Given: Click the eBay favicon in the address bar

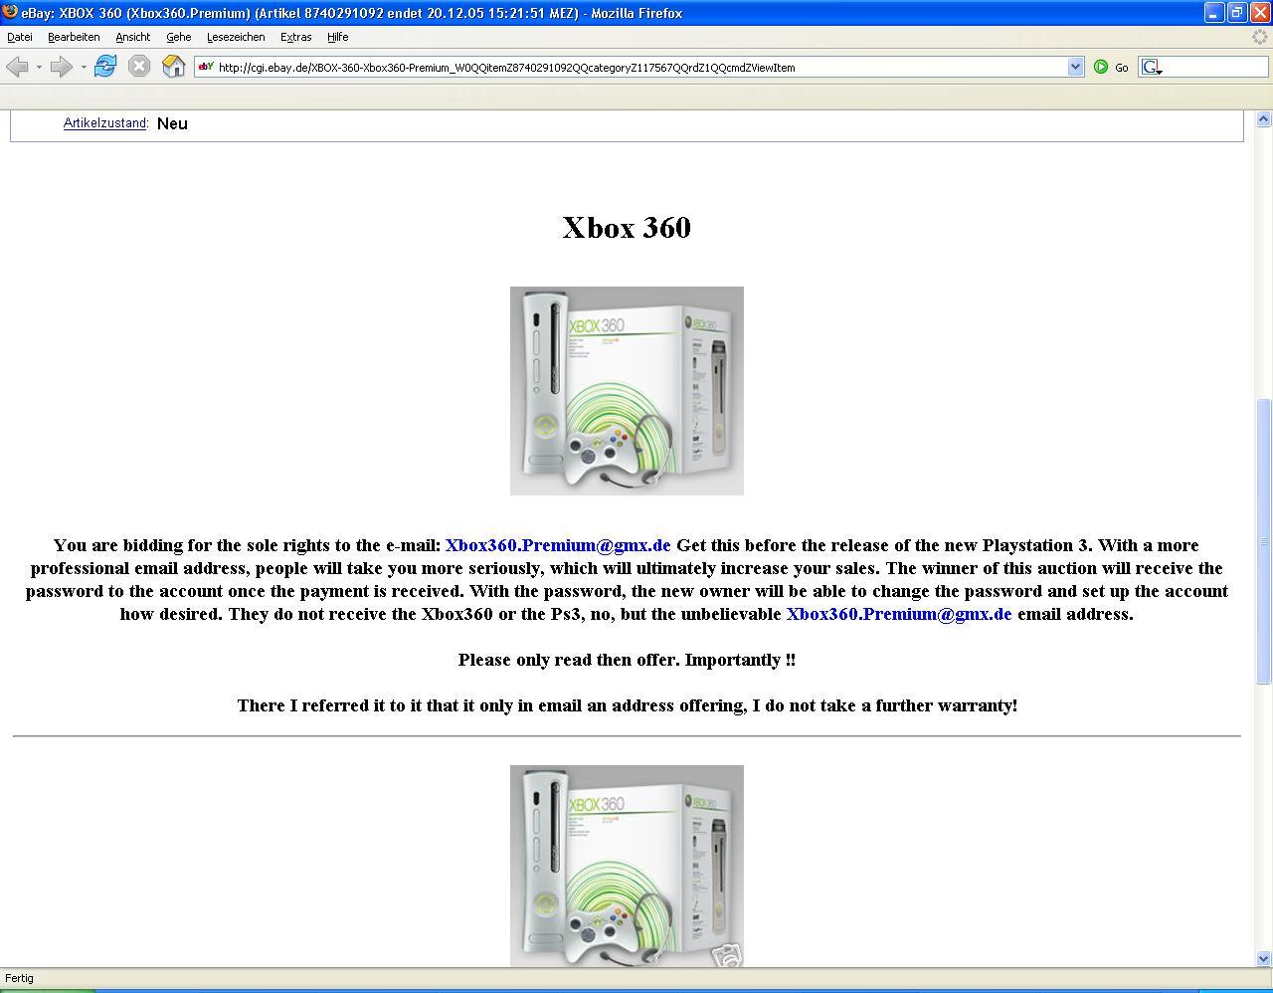Looking at the screenshot, I should 206,67.
